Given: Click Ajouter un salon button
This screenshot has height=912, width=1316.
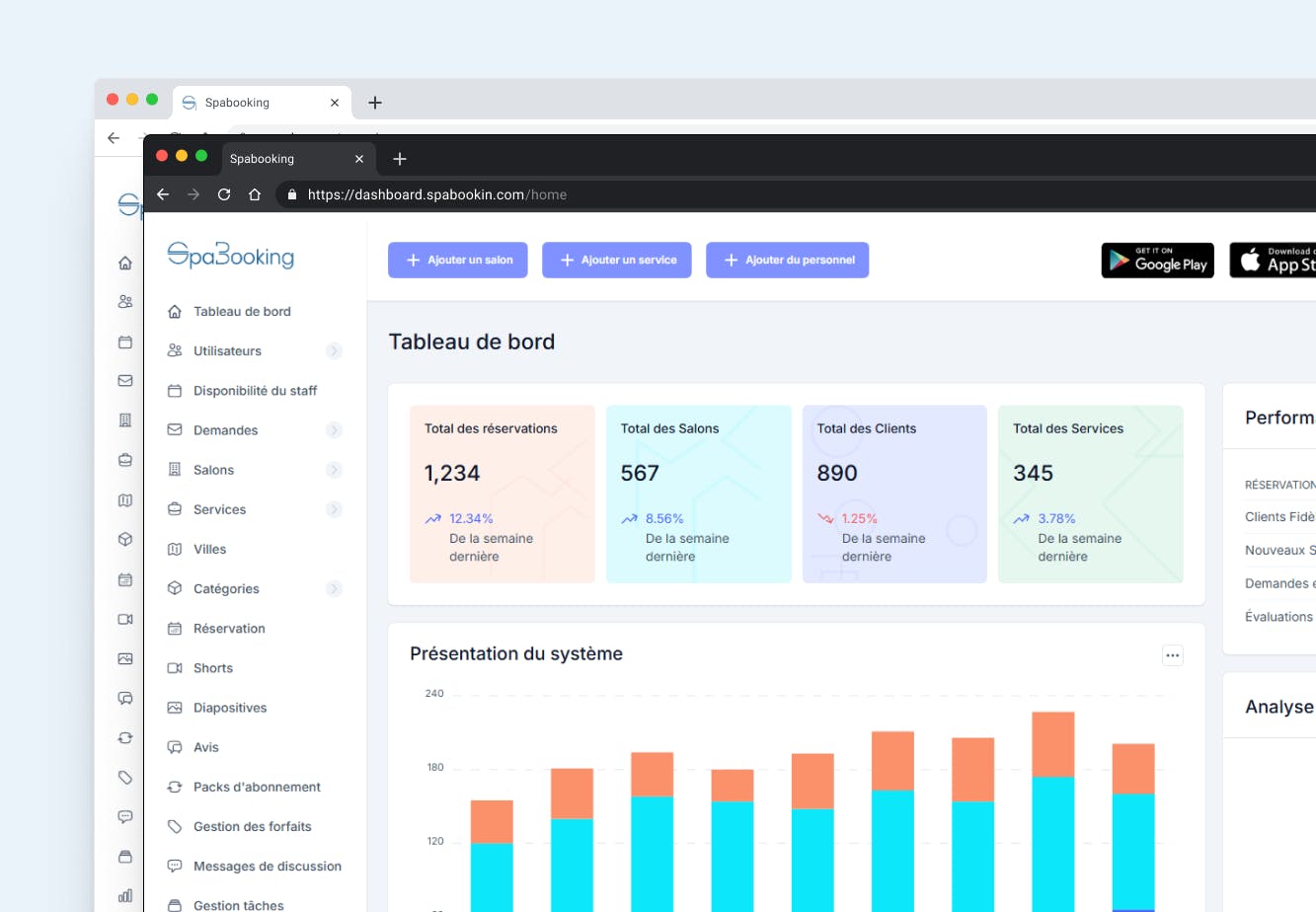Looking at the screenshot, I should point(458,261).
